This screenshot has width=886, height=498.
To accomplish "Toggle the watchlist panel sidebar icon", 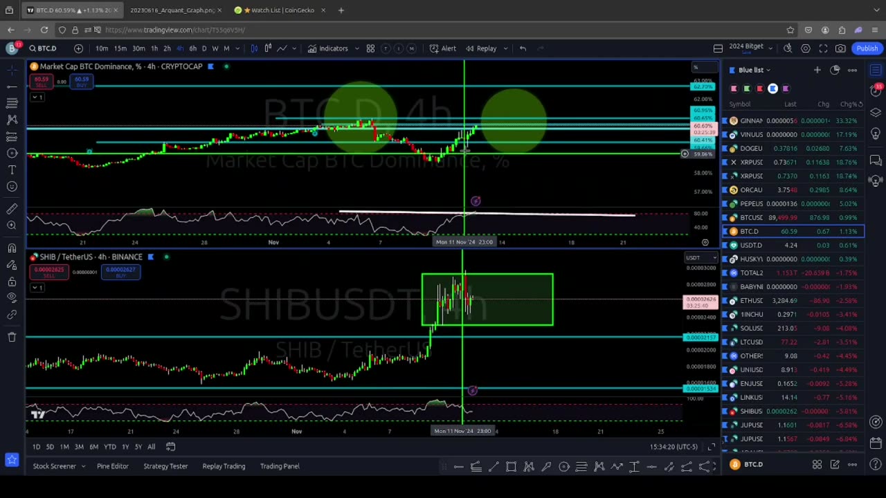I will coord(876,70).
